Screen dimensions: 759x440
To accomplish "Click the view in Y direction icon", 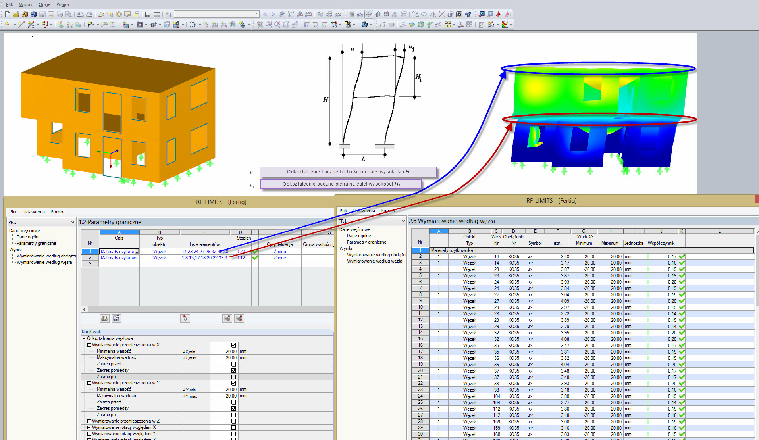I will tap(316, 25).
